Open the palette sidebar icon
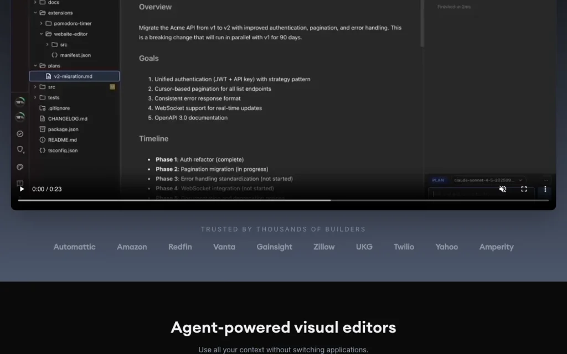This screenshot has width=567, height=354. [20, 167]
